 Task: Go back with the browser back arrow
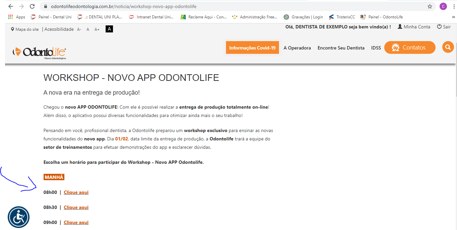(x=10, y=6)
